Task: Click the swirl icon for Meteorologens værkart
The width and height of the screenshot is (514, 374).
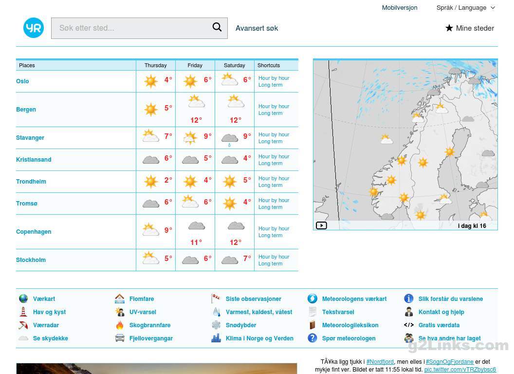Action: 312,299
